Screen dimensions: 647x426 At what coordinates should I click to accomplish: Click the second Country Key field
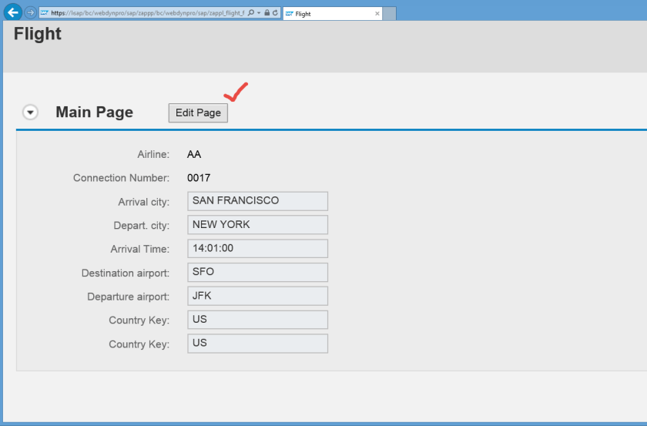[x=257, y=344]
